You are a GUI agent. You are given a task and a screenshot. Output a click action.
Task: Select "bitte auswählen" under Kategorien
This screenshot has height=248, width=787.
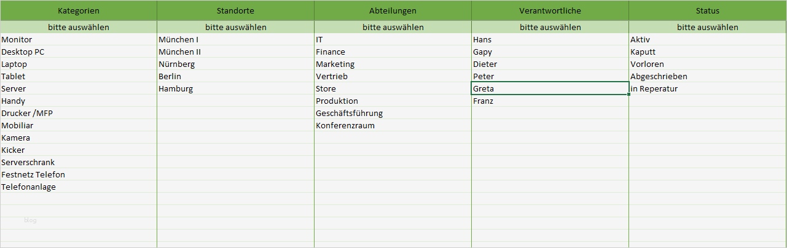tap(78, 27)
